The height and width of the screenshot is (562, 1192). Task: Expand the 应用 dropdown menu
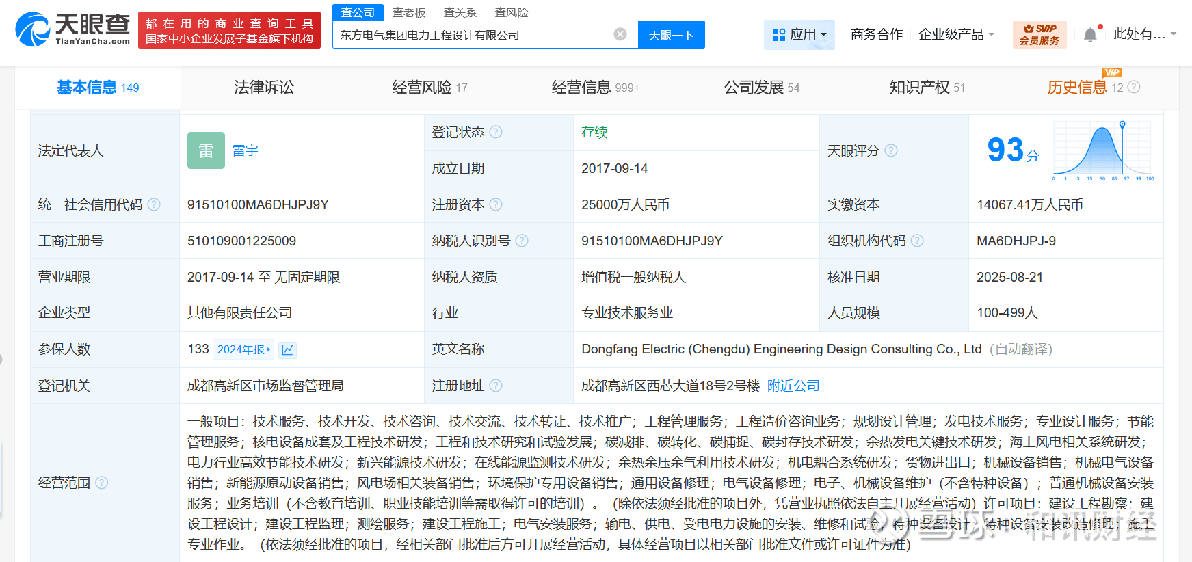pos(799,34)
